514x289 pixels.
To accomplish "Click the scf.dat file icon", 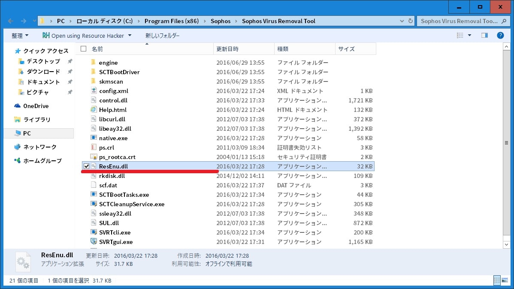I will click(x=94, y=185).
